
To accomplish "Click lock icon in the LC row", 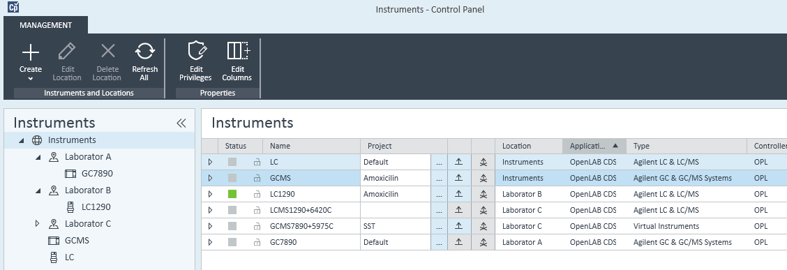I will click(x=257, y=162).
